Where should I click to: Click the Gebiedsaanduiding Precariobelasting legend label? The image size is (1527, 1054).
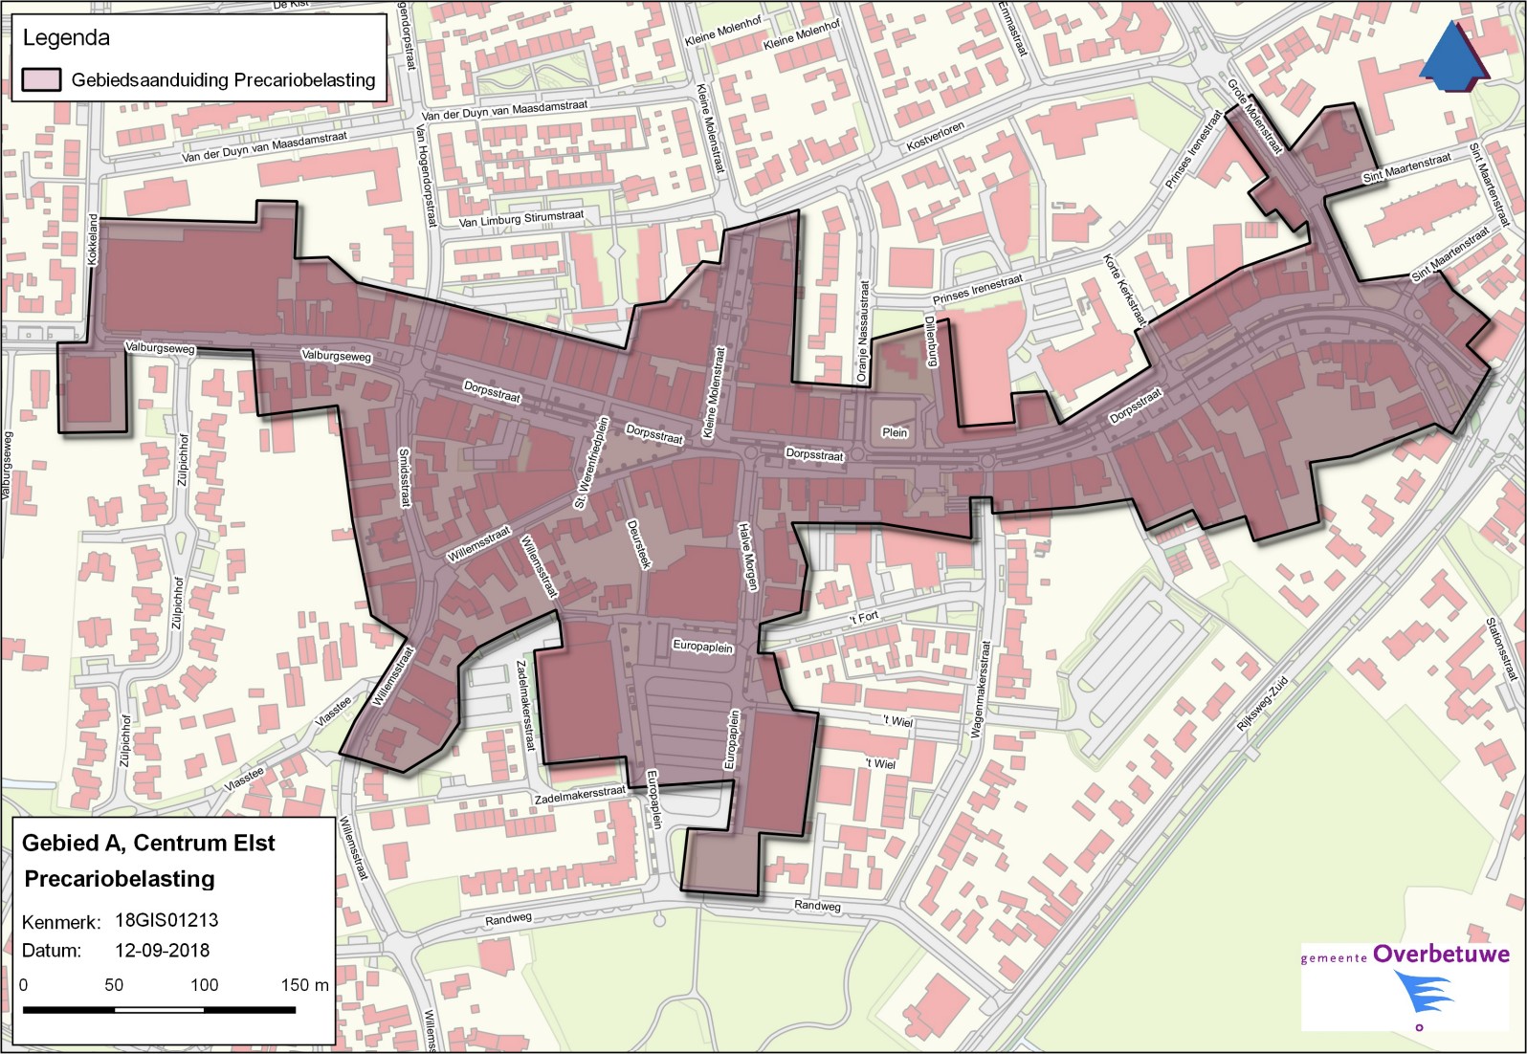223,80
